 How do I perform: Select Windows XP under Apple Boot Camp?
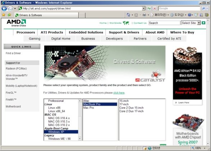click(x=61, y=132)
